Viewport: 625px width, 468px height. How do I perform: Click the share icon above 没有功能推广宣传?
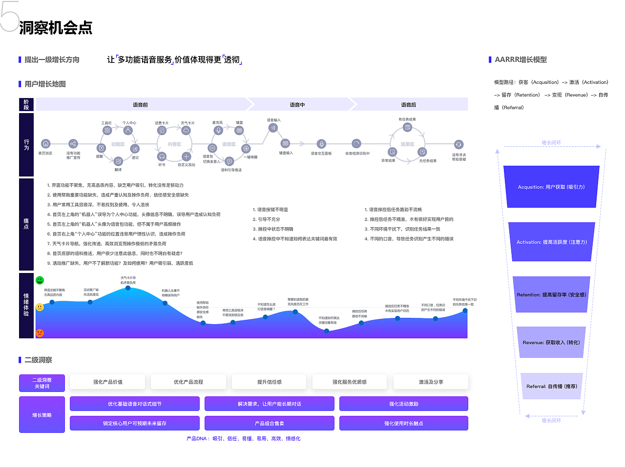pyautogui.click(x=73, y=144)
